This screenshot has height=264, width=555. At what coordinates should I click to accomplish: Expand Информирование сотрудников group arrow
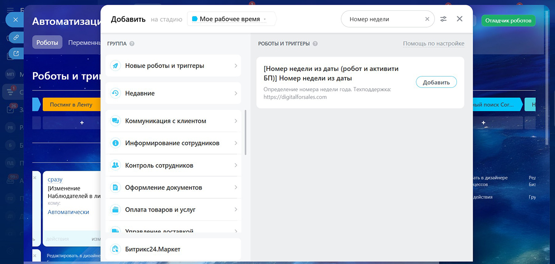tap(236, 143)
